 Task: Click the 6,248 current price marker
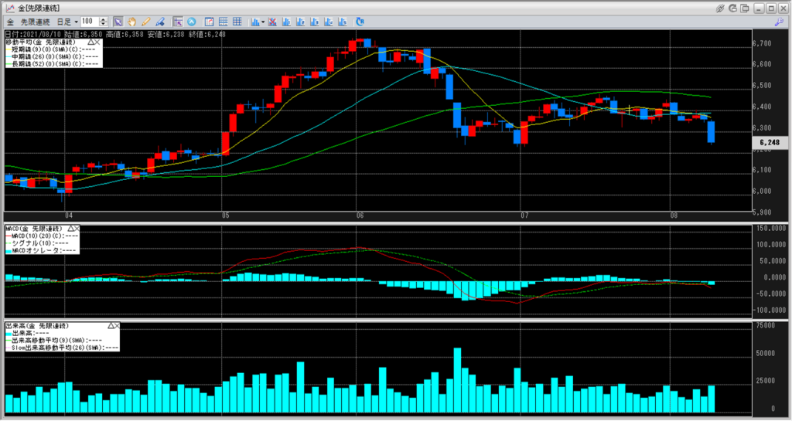[770, 143]
